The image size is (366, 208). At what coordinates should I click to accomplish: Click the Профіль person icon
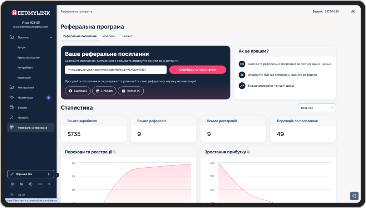click(12, 117)
